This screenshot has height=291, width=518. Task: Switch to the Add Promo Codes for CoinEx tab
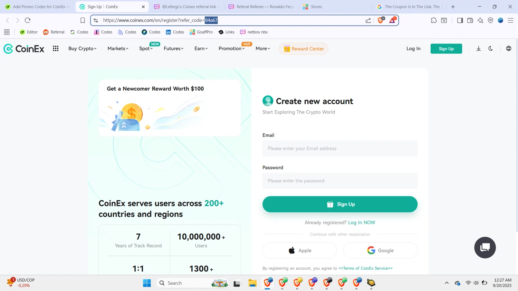[38, 7]
